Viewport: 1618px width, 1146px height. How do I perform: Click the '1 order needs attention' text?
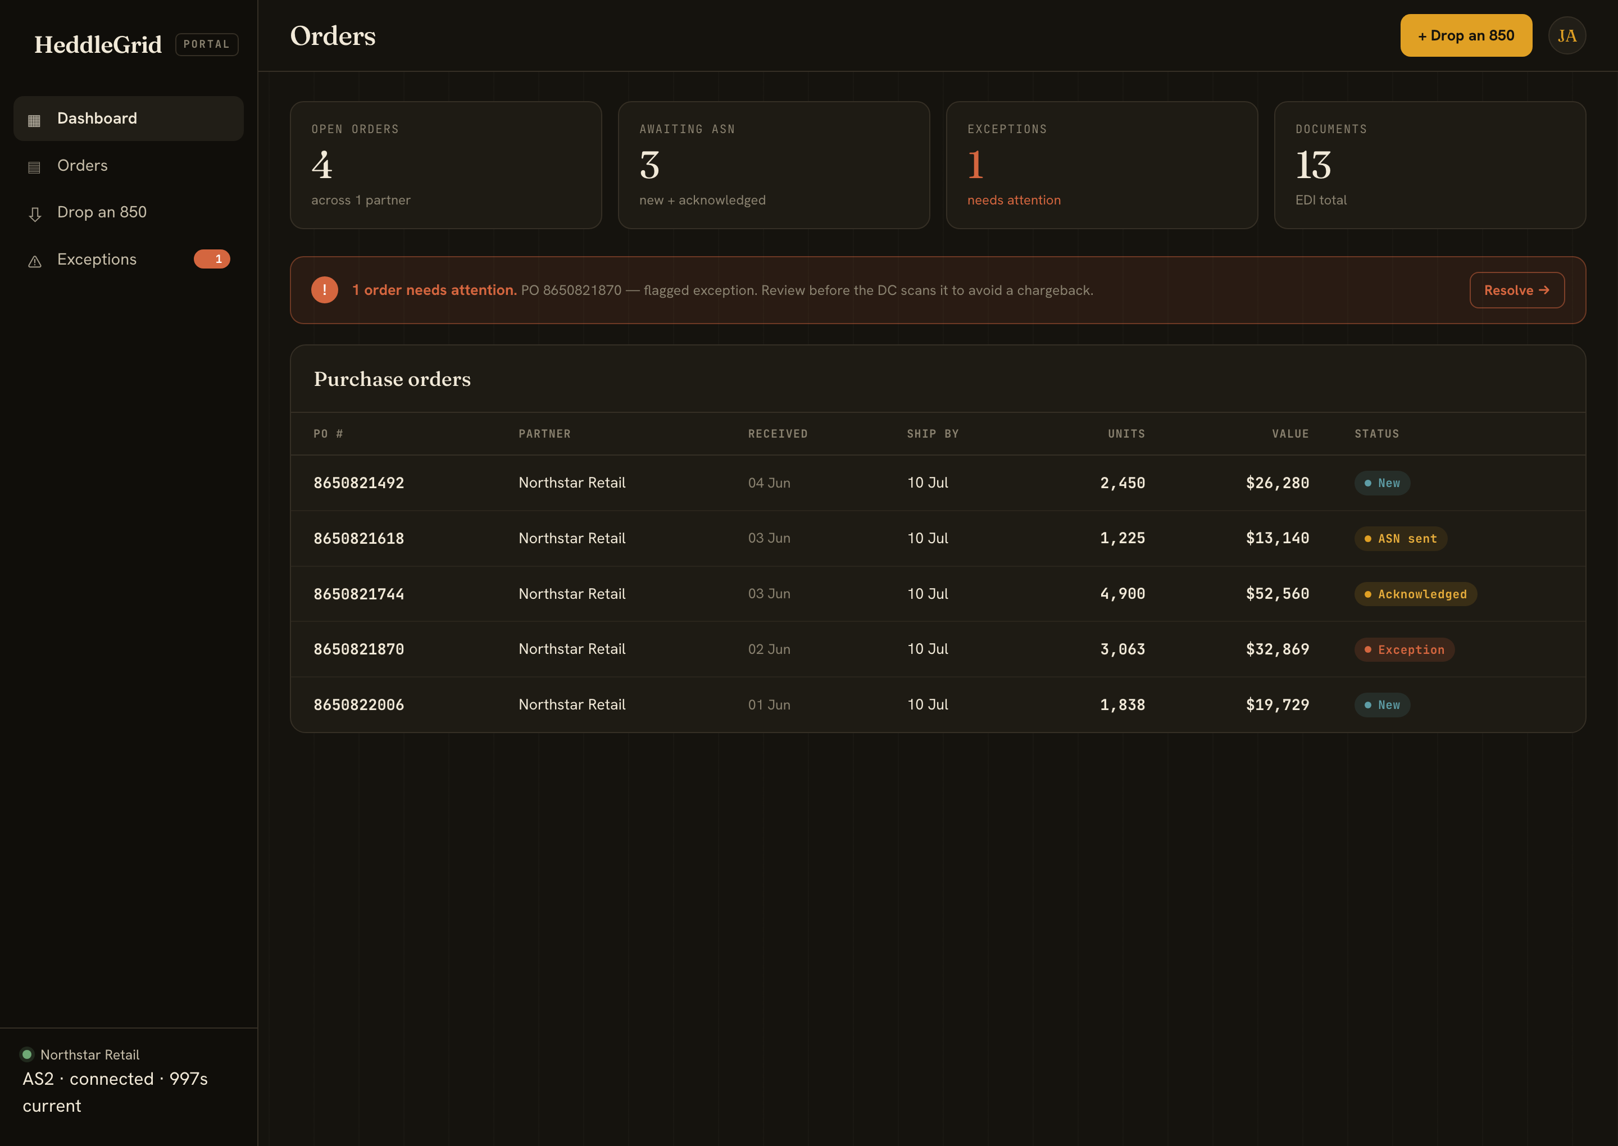(435, 290)
